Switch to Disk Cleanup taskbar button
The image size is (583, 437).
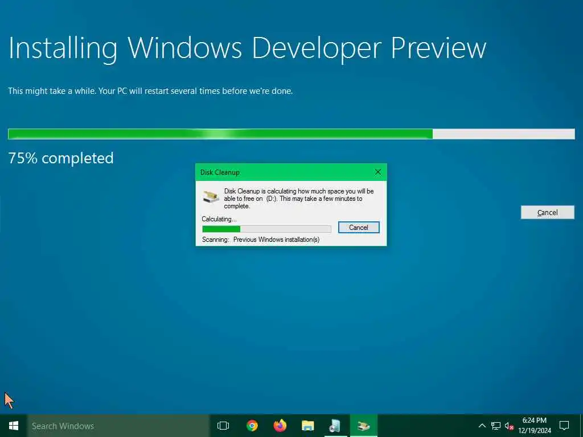364,426
